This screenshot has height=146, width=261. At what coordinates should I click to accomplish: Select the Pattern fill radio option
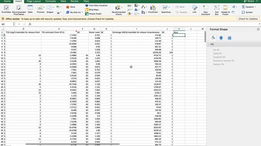tap(211, 64)
